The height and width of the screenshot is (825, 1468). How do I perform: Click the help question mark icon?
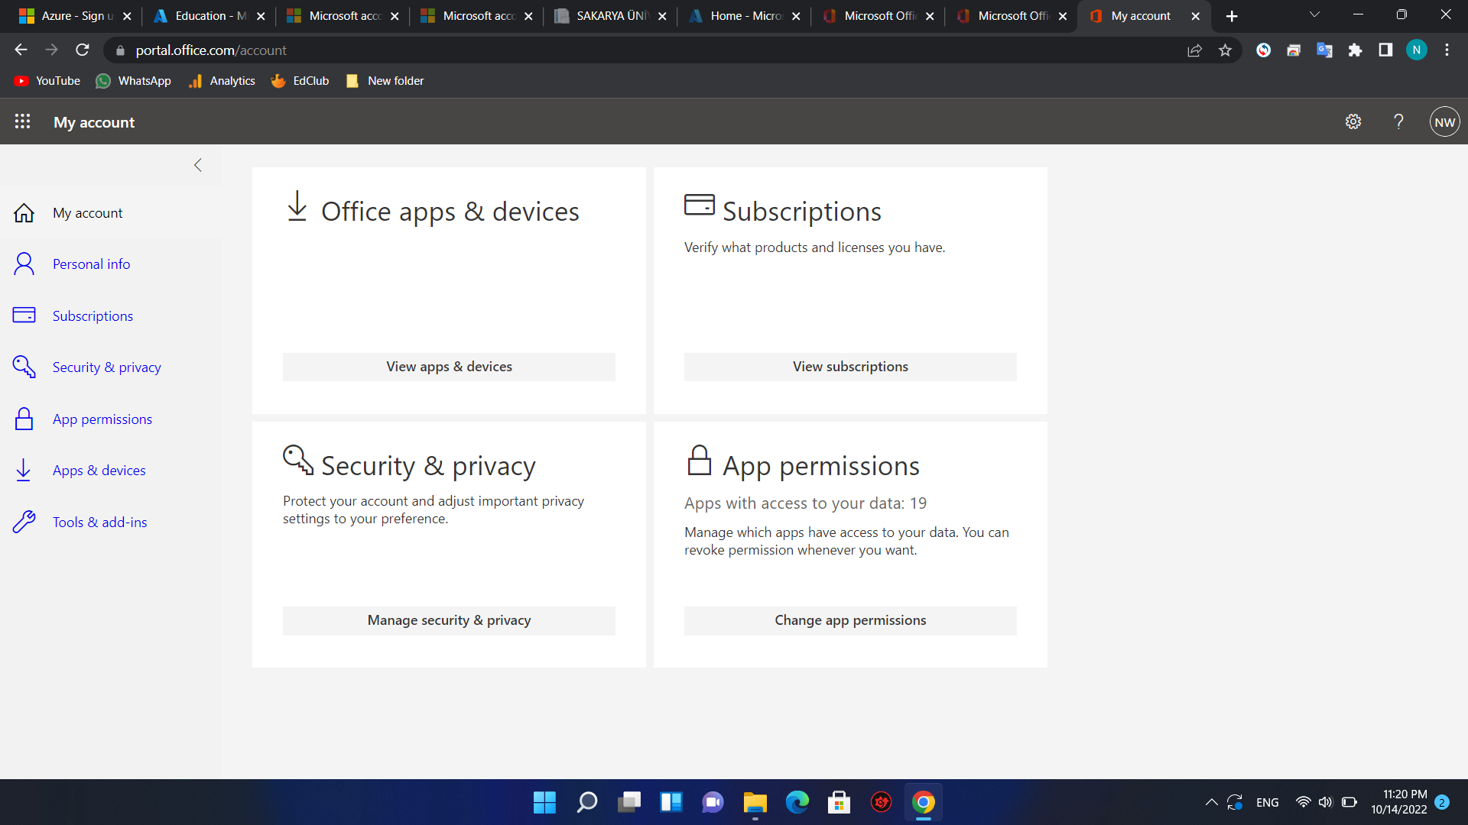pos(1398,121)
